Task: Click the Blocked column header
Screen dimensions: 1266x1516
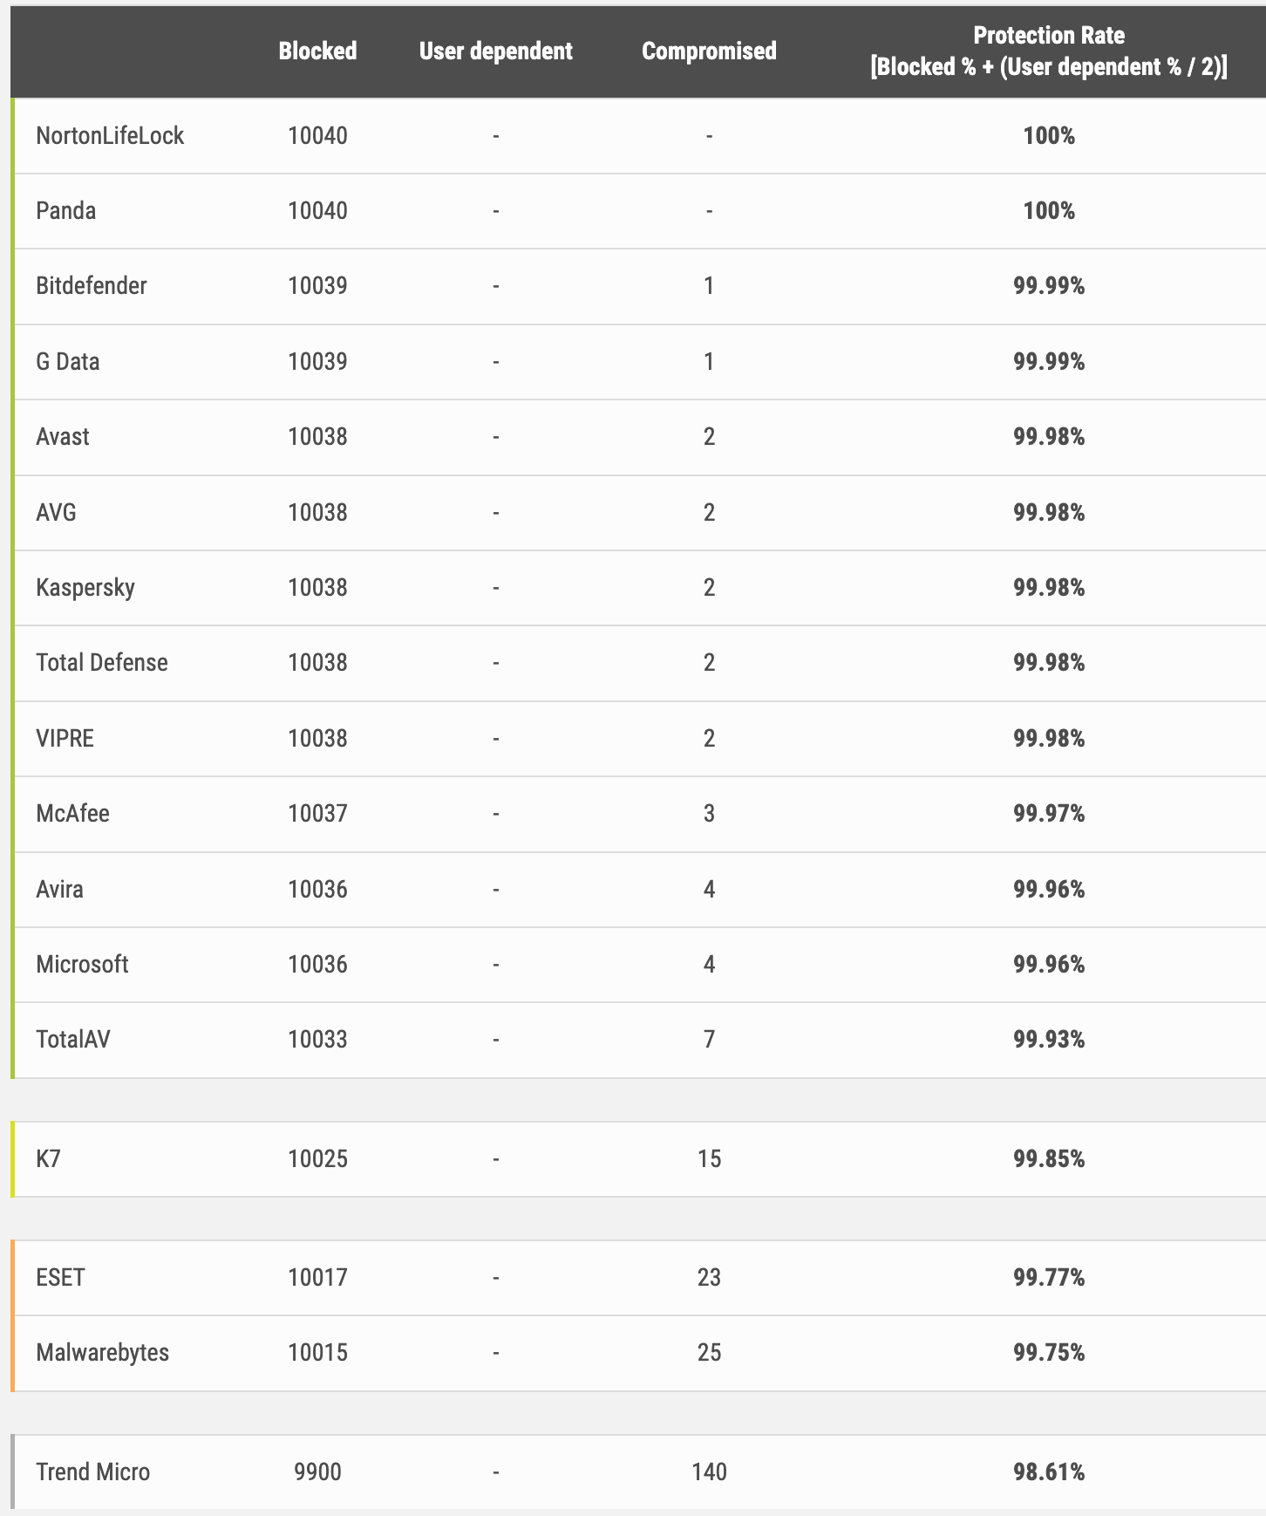Action: pyautogui.click(x=317, y=51)
